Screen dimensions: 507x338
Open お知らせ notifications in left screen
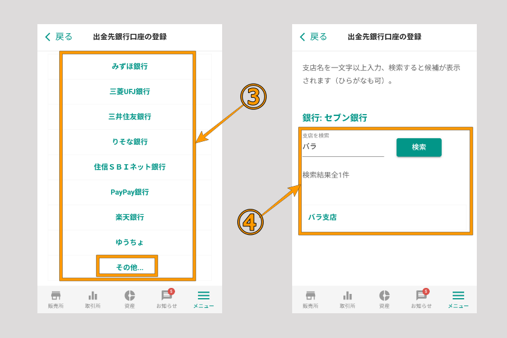click(x=167, y=299)
